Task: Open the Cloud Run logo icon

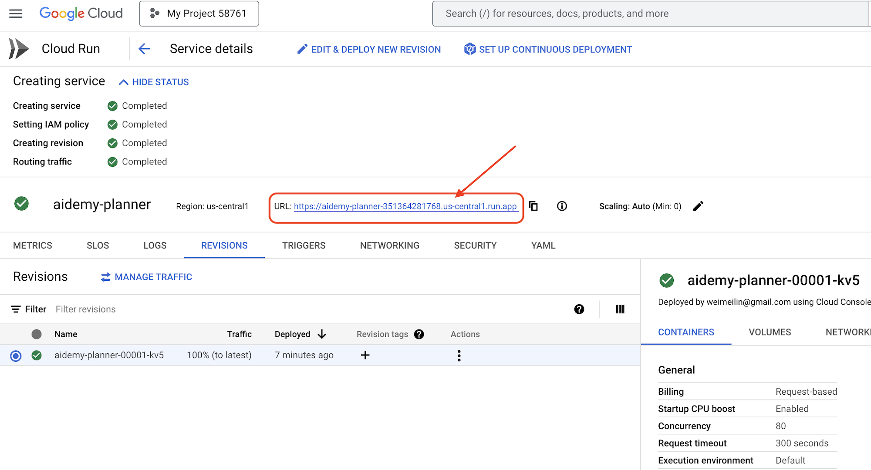Action: (18, 48)
